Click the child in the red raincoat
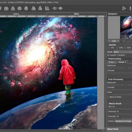The image size is (132, 132). [67, 77]
